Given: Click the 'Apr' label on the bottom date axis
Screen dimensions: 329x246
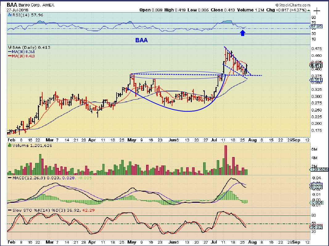Looking at the screenshot, I should (x=92, y=242).
